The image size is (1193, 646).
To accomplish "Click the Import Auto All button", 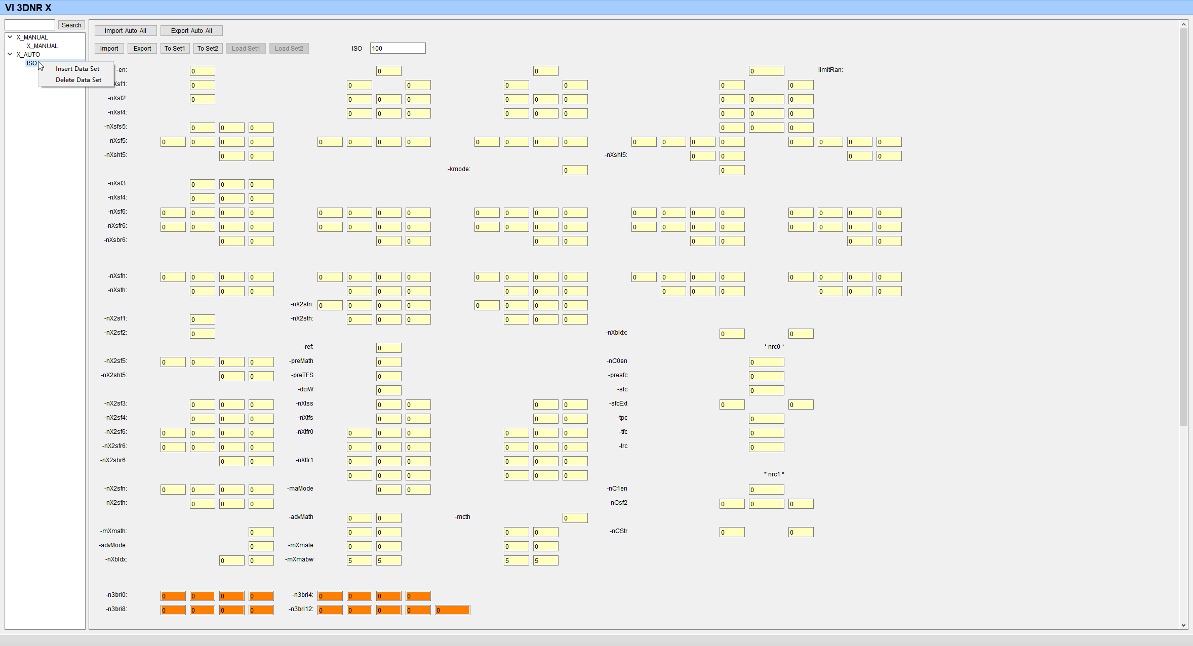I will (125, 31).
